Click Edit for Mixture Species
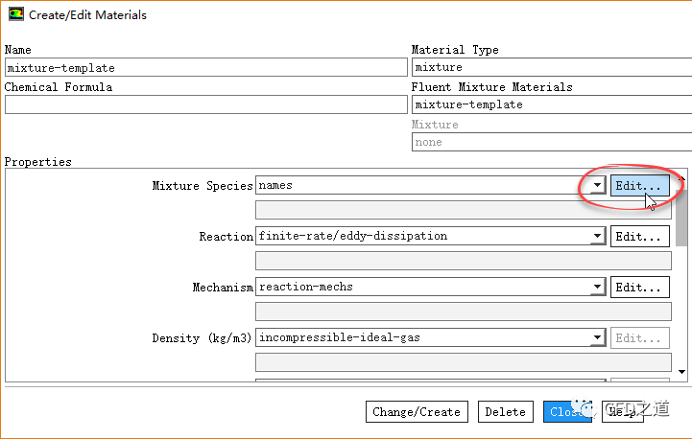 click(x=639, y=186)
